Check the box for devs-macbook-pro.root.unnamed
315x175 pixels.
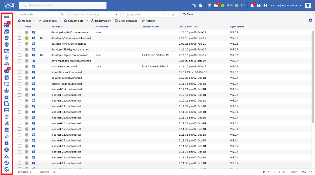click(x=20, y=61)
